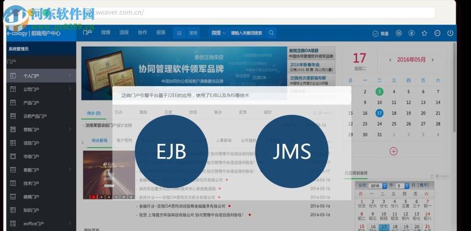Open the 微博 top navigation item
This screenshot has width=471, height=231.
pos(105,33)
